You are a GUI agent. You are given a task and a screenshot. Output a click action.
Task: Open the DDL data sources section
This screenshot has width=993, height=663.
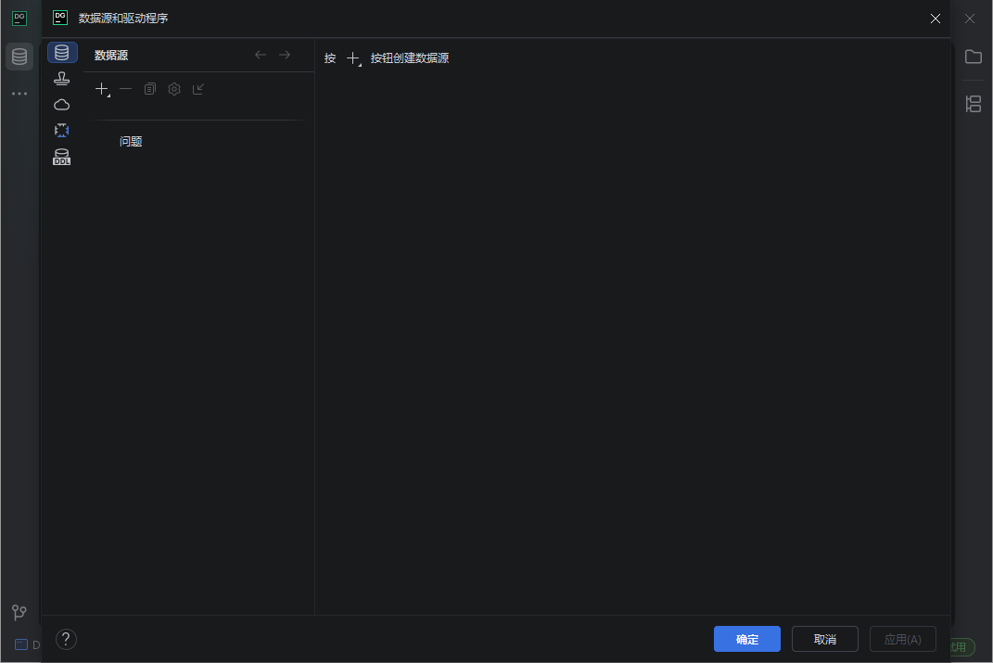[x=61, y=156]
